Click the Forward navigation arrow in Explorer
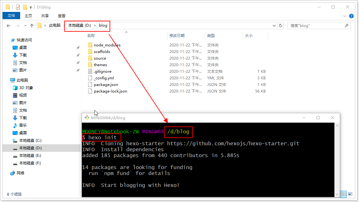Image resolution: width=359 pixels, height=202 pixels. tap(18, 25)
